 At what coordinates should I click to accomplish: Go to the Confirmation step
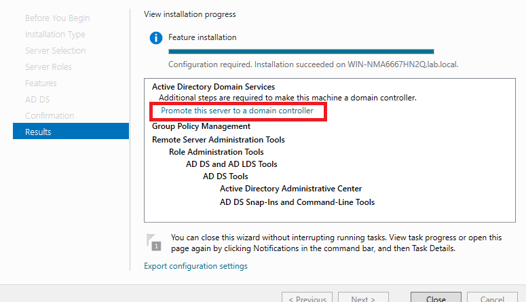coord(50,115)
